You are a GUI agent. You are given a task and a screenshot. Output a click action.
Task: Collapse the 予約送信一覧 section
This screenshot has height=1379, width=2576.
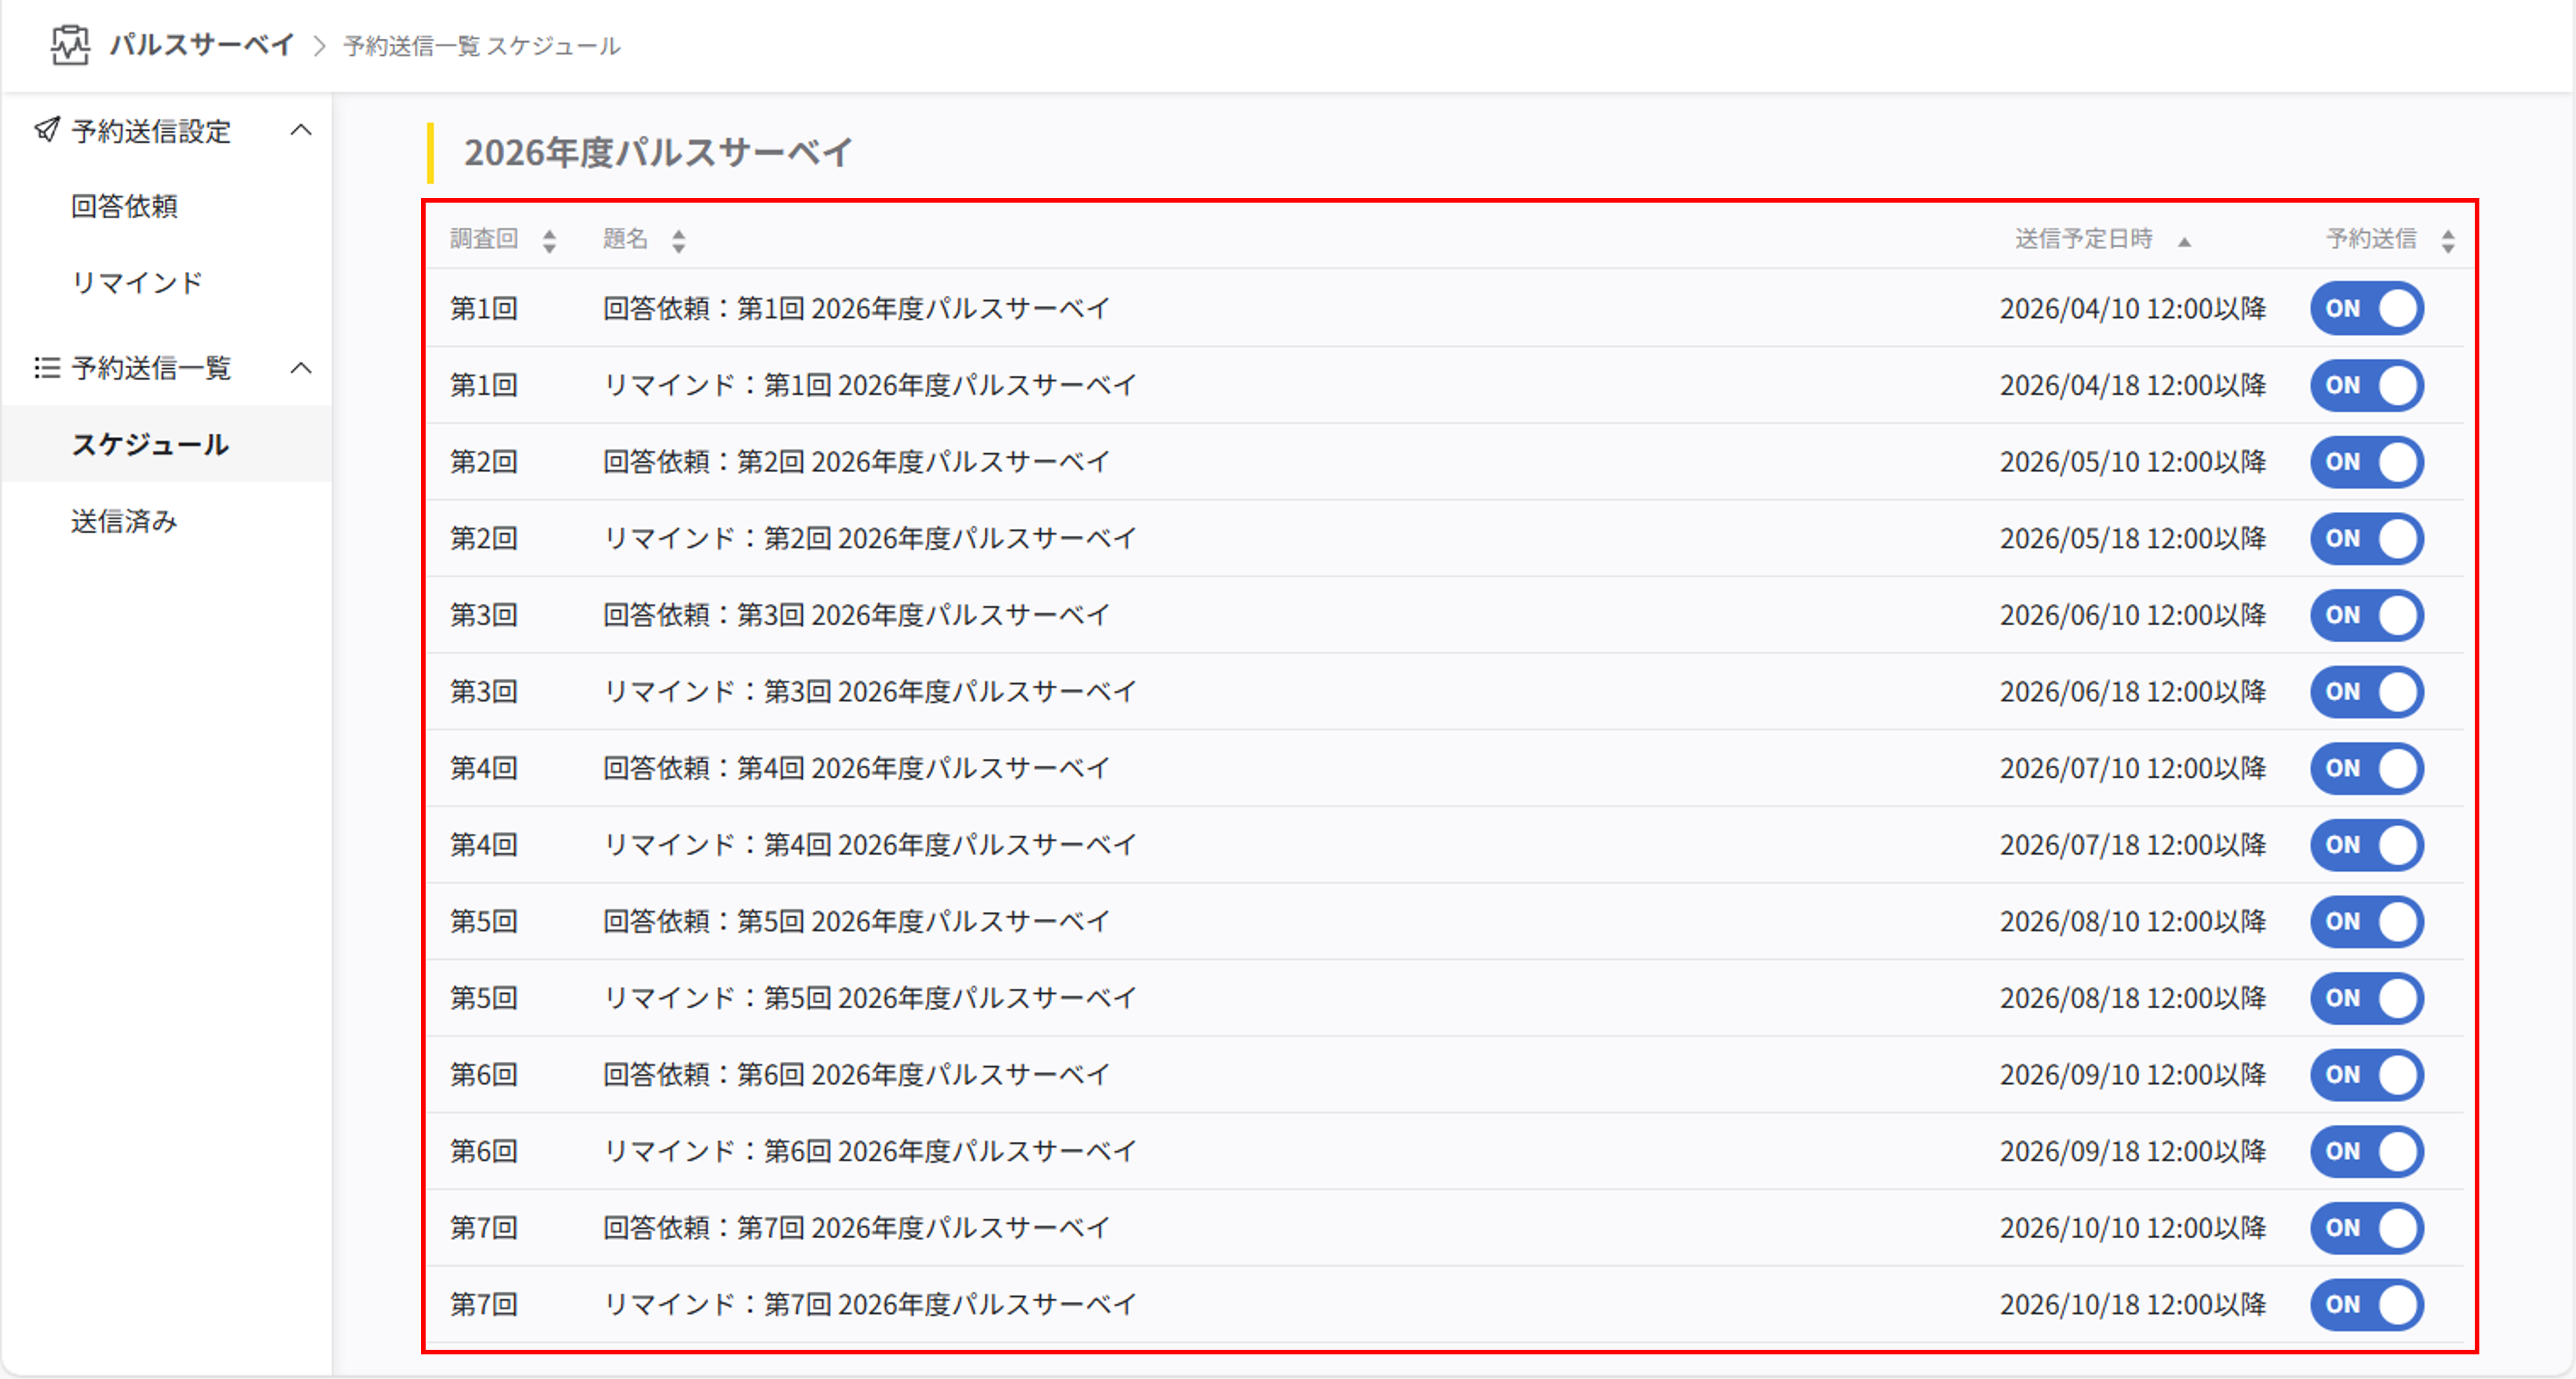click(302, 368)
